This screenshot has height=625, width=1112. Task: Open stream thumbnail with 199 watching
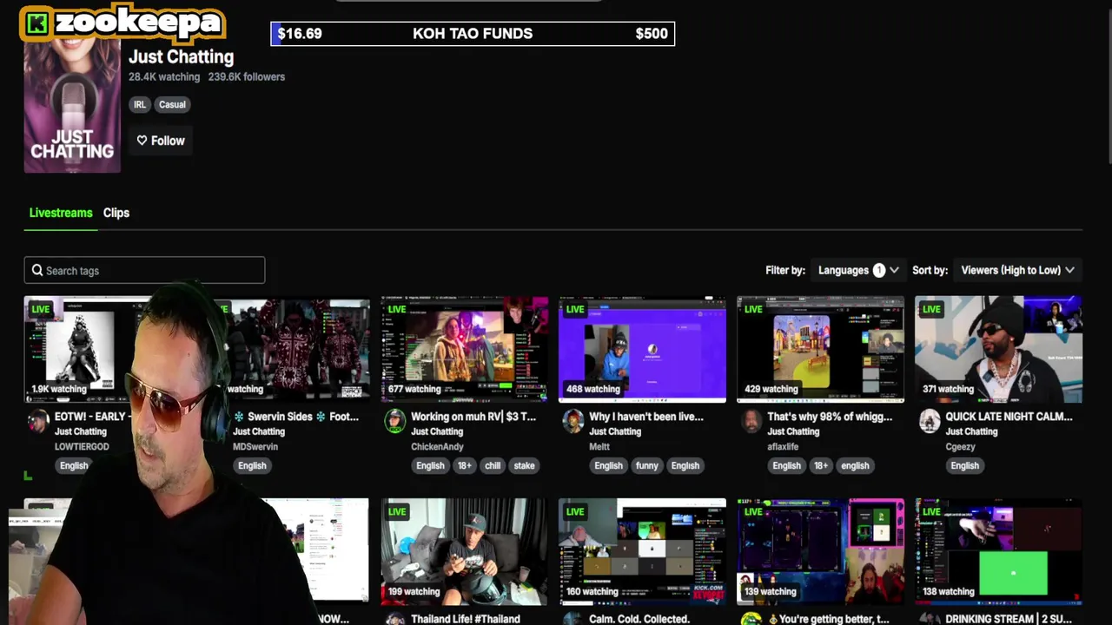click(x=465, y=551)
